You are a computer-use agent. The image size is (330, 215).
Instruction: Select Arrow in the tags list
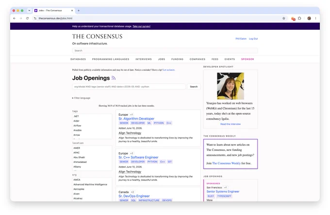(x=92, y=135)
